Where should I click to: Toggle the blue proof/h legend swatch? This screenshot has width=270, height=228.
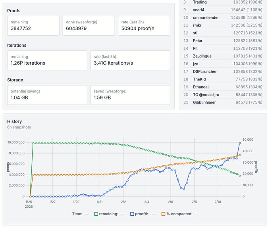[x=132, y=214]
